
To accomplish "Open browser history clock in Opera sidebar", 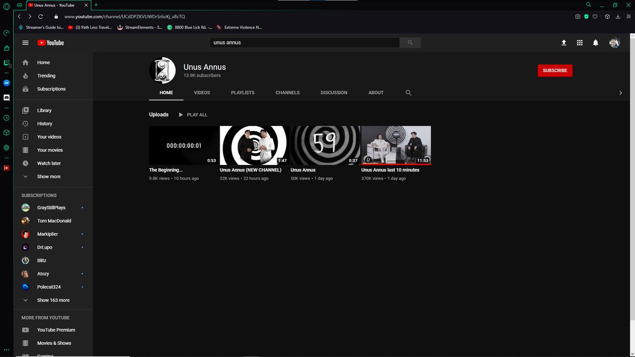I will click(x=6, y=118).
